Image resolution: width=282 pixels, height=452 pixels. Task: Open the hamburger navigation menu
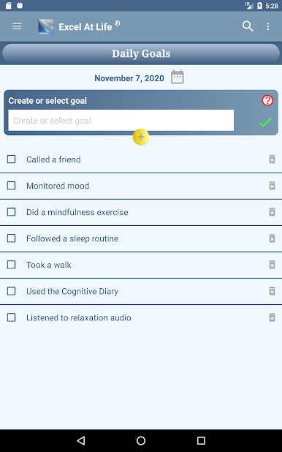click(x=17, y=26)
